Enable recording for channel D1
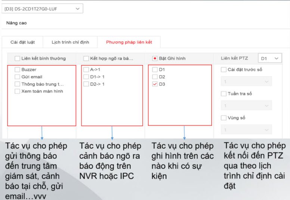Screen dimensions: 290x200 [x=155, y=70]
